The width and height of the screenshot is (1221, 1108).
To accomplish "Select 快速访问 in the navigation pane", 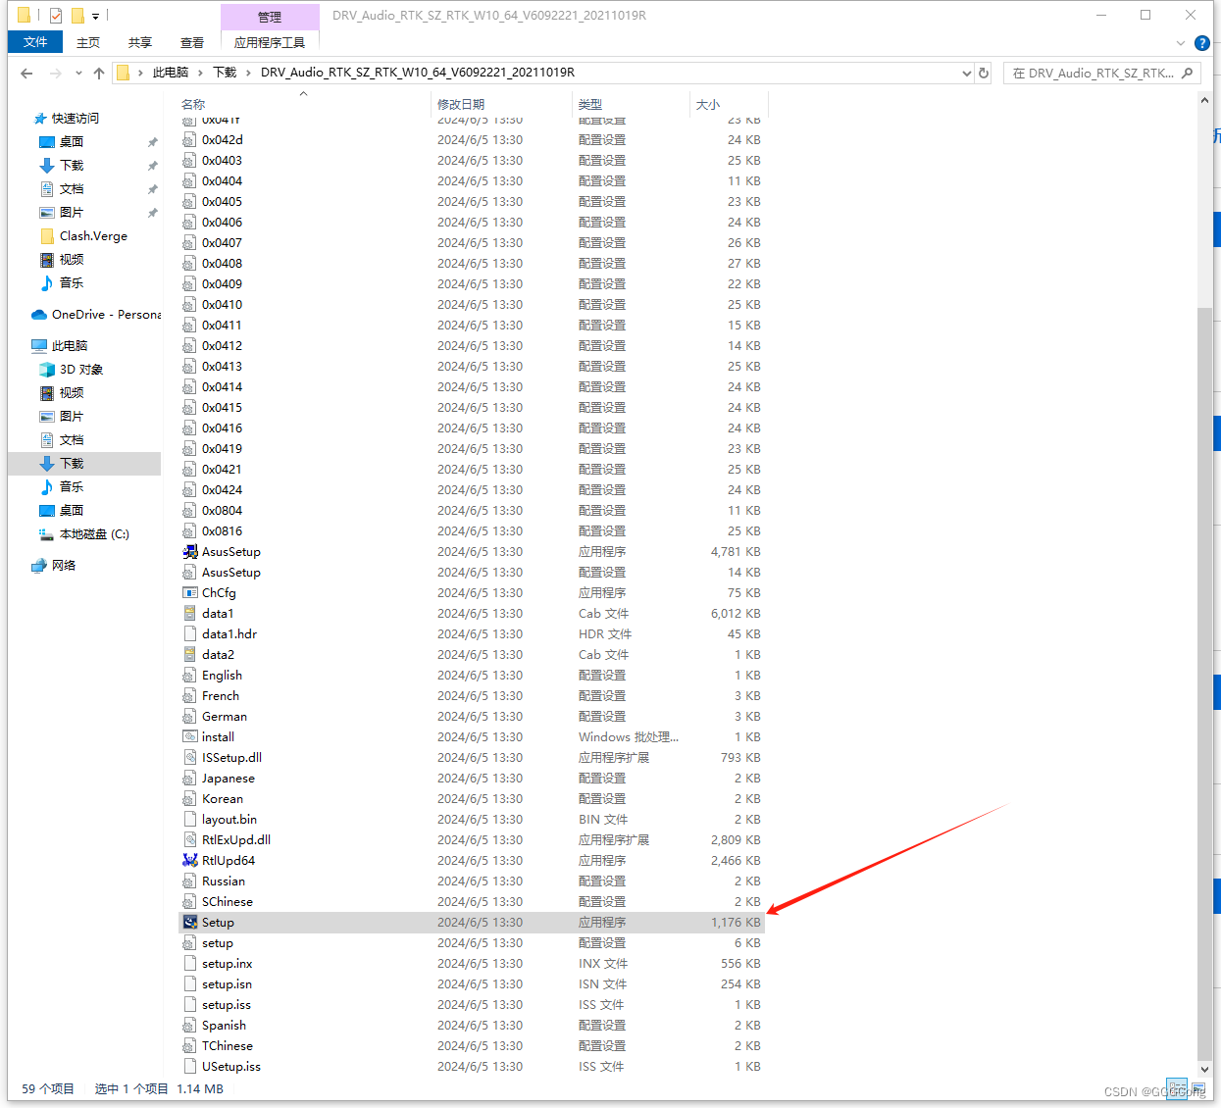I will (x=76, y=119).
